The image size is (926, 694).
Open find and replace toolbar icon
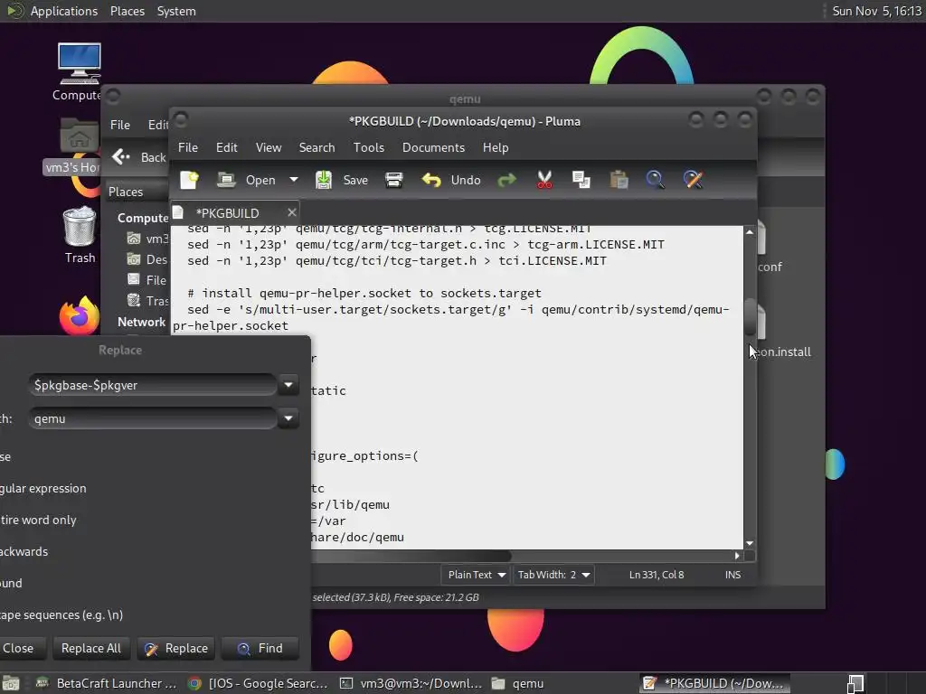(x=693, y=180)
